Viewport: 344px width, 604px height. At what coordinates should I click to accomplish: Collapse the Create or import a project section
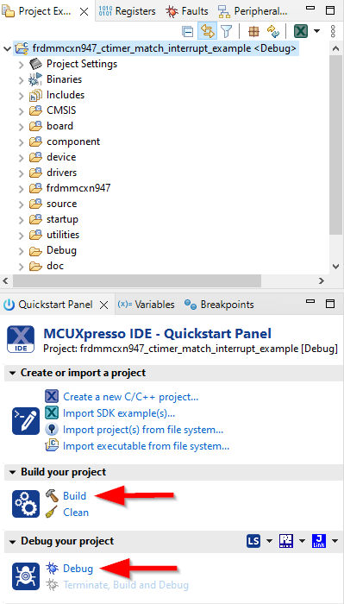(x=13, y=374)
